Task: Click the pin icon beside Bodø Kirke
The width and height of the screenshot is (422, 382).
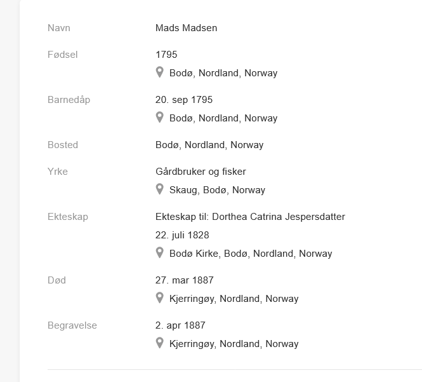Action: tap(159, 253)
